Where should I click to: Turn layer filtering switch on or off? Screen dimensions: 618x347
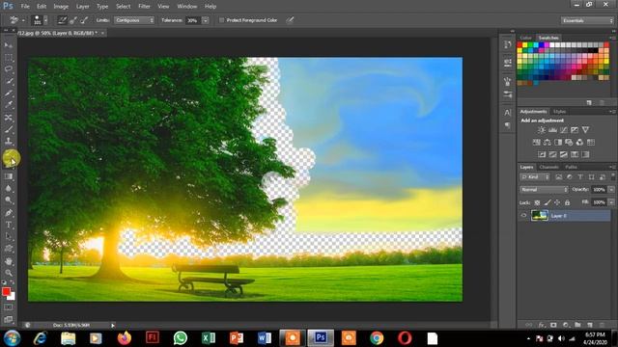coord(612,176)
